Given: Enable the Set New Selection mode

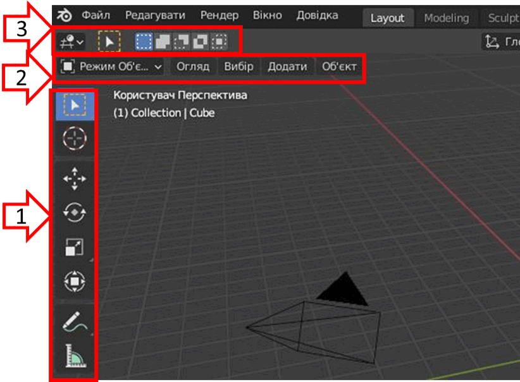Looking at the screenshot, I should click(x=144, y=42).
